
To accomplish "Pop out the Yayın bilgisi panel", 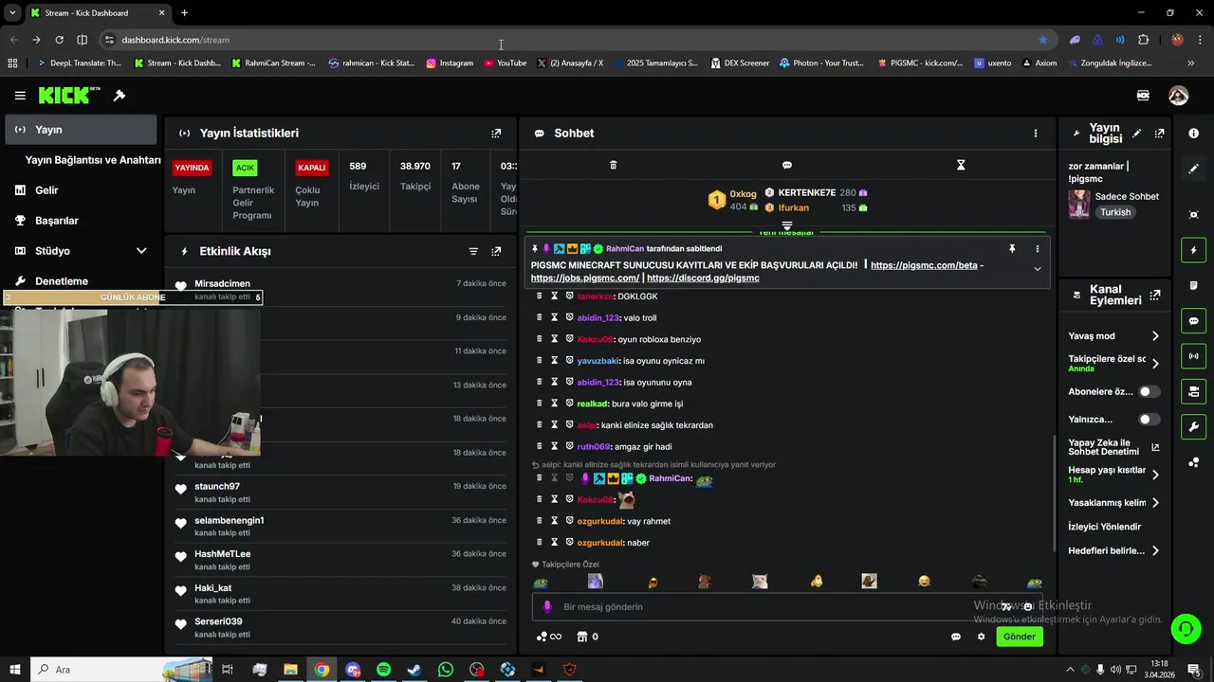I will point(1159,134).
